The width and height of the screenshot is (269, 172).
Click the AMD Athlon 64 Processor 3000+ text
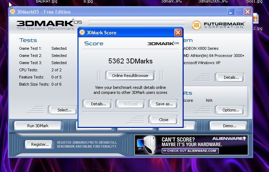(214, 56)
